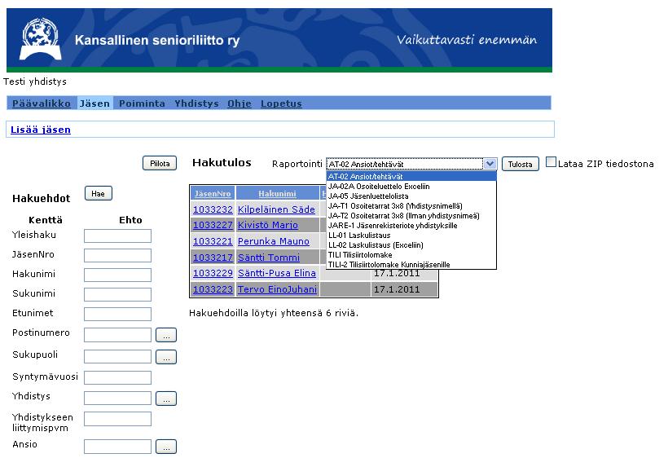Open member number 1033221
The height and width of the screenshot is (458, 668).
[x=213, y=241]
